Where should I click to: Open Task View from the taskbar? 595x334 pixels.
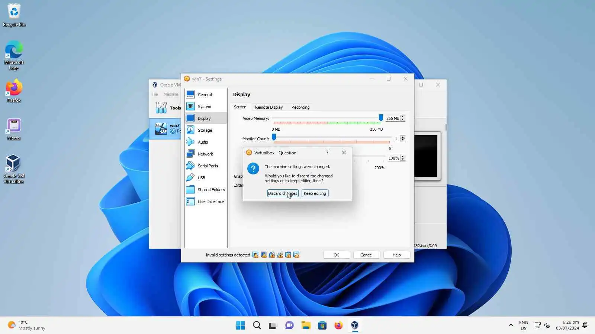click(x=273, y=325)
